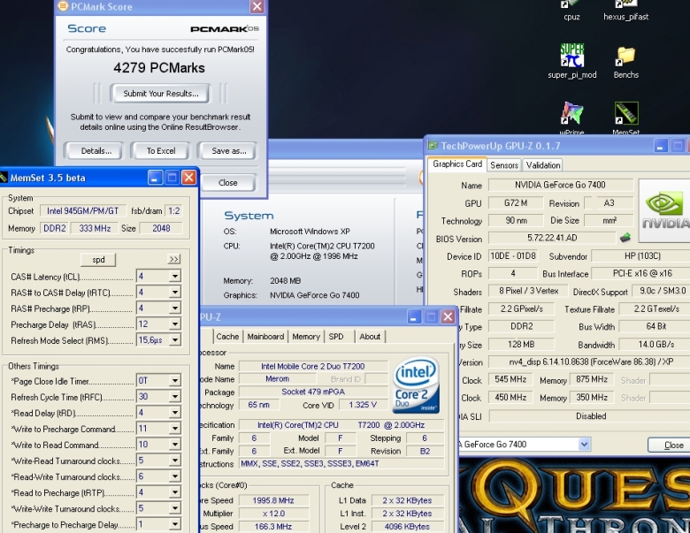Open Write-Write Turnaround clocks dropdown
This screenshot has height=533, width=690.
click(174, 508)
